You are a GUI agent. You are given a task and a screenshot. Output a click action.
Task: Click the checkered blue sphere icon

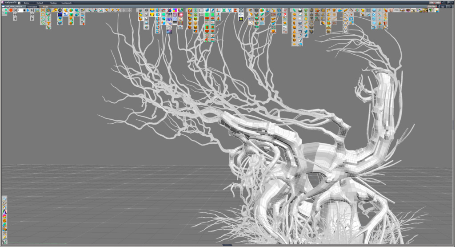374,10
